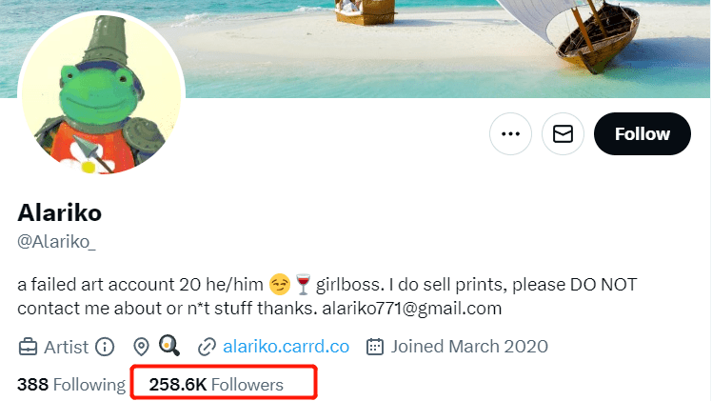Click the chain link icon
This screenshot has height=401, width=712.
[207, 346]
